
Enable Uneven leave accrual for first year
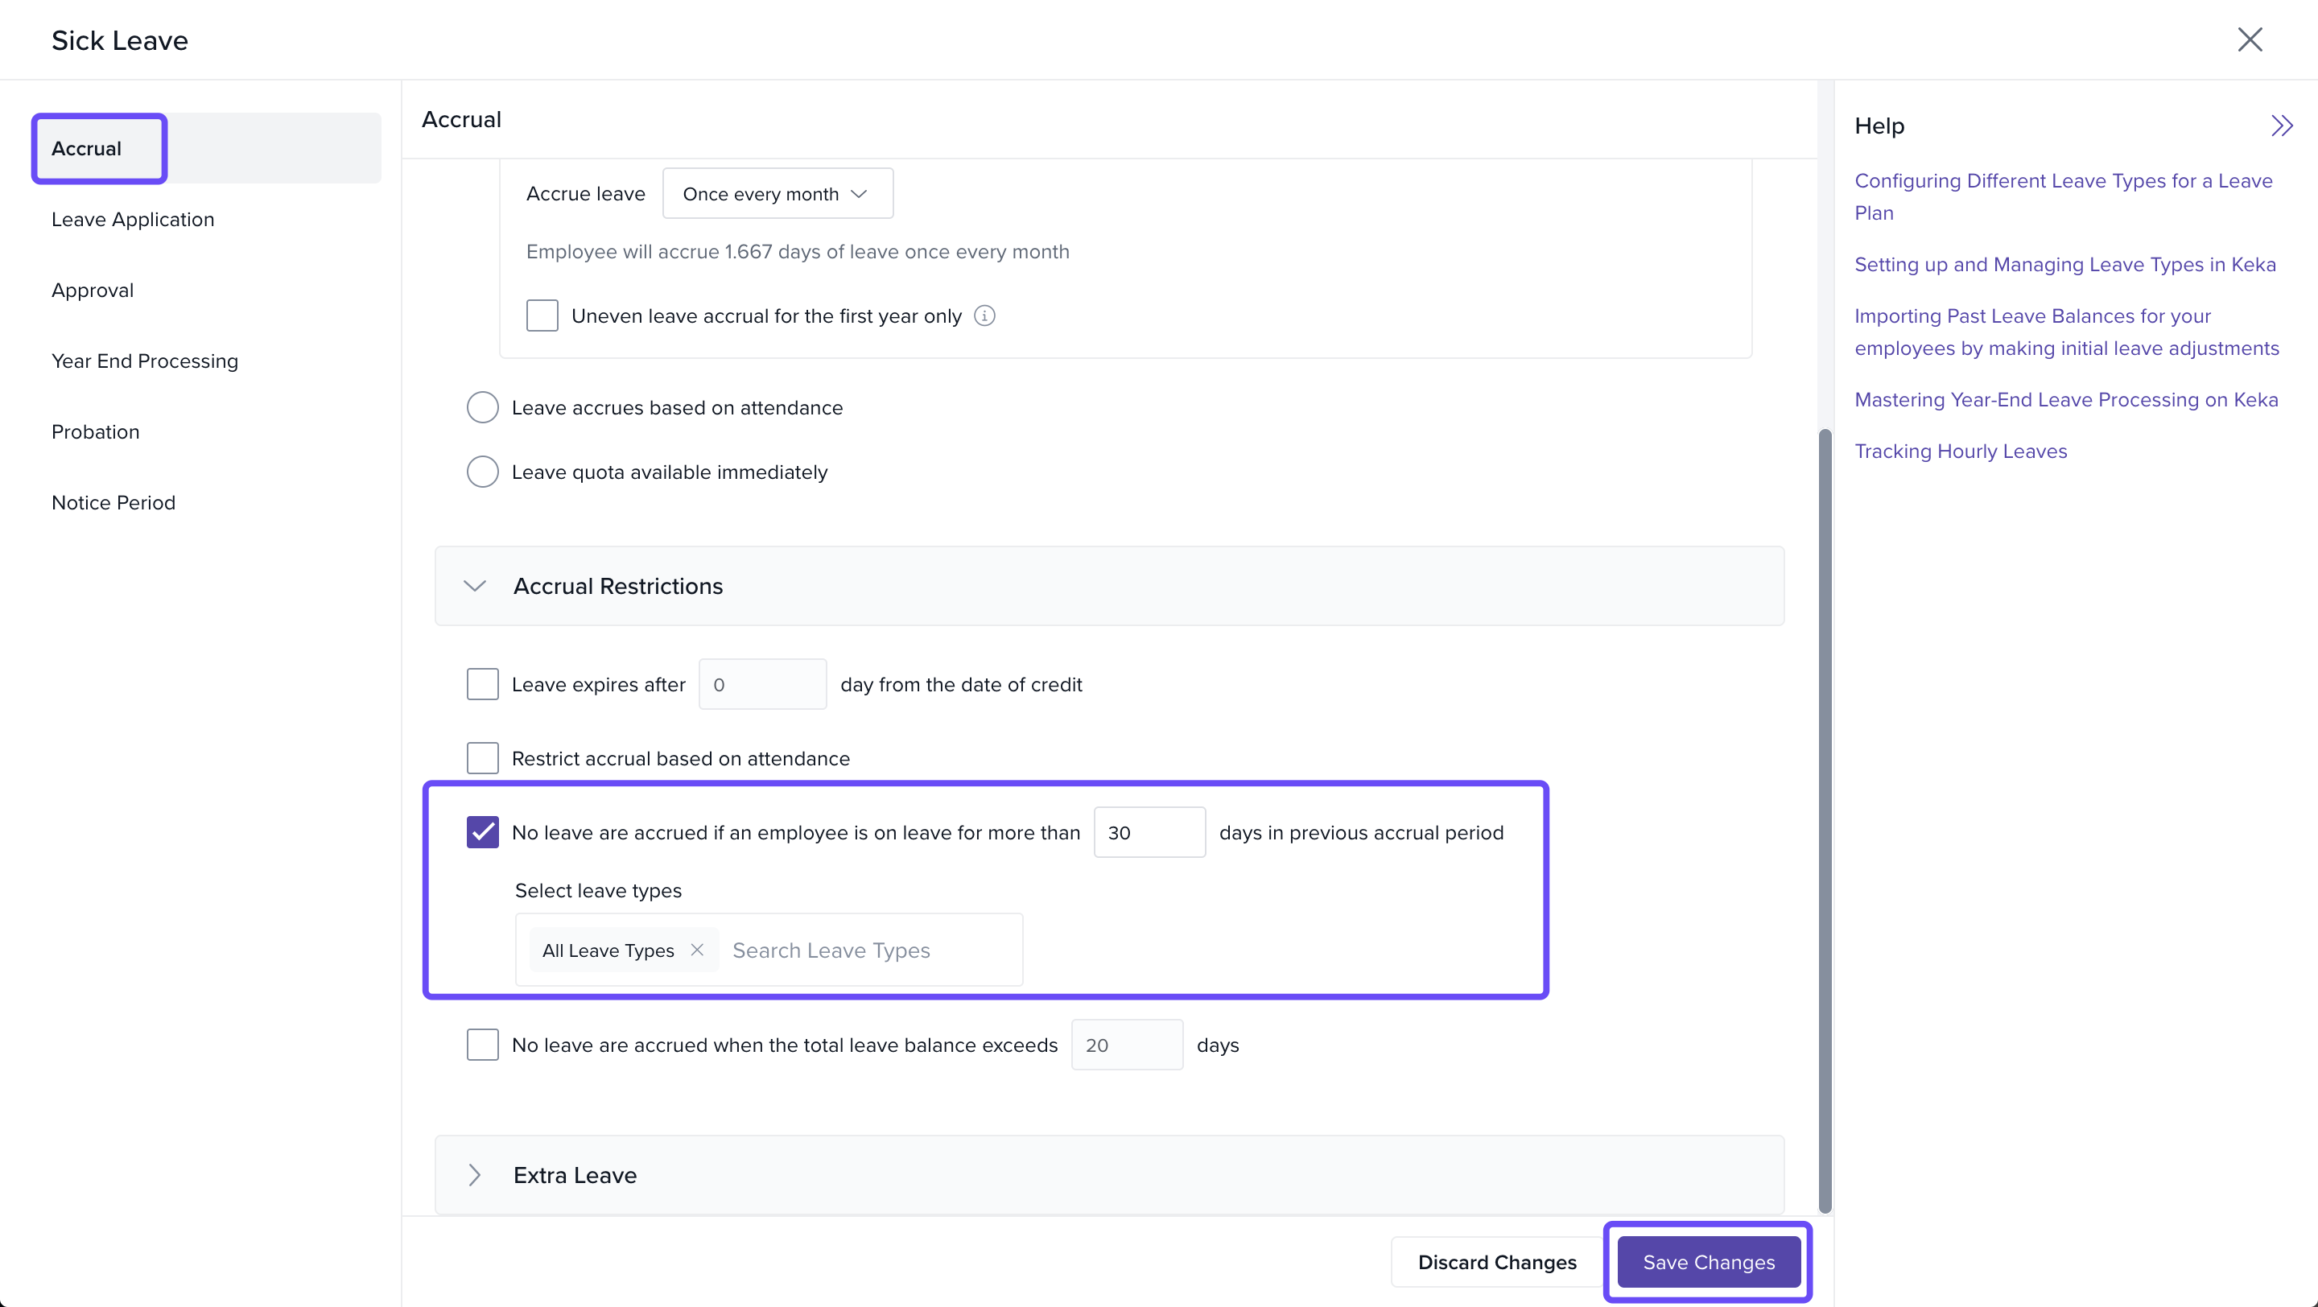pos(542,315)
